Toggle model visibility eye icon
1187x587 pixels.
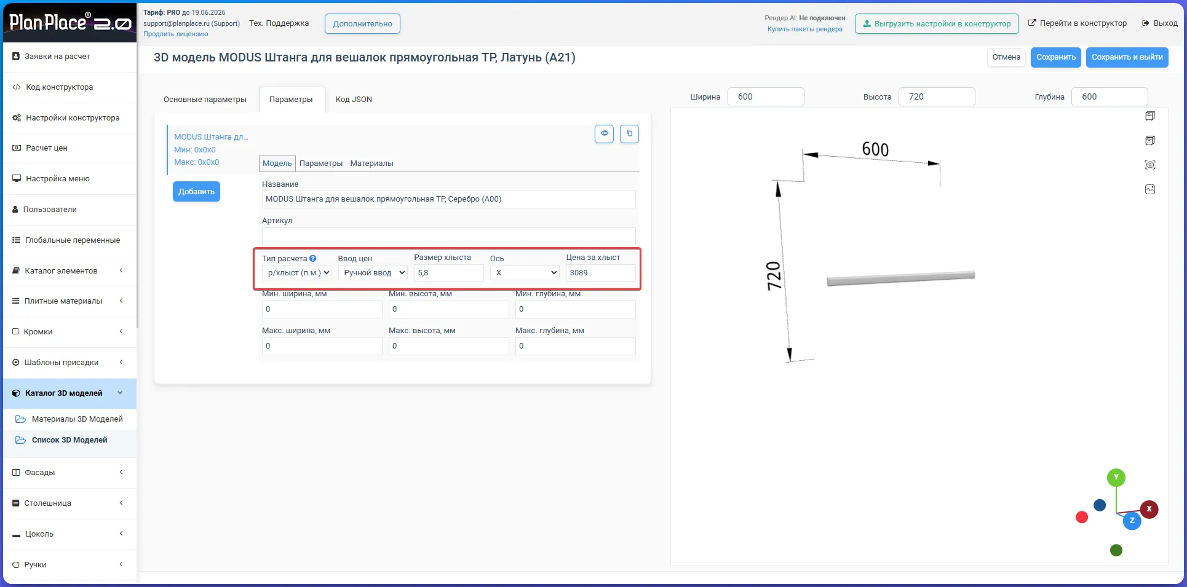[604, 133]
